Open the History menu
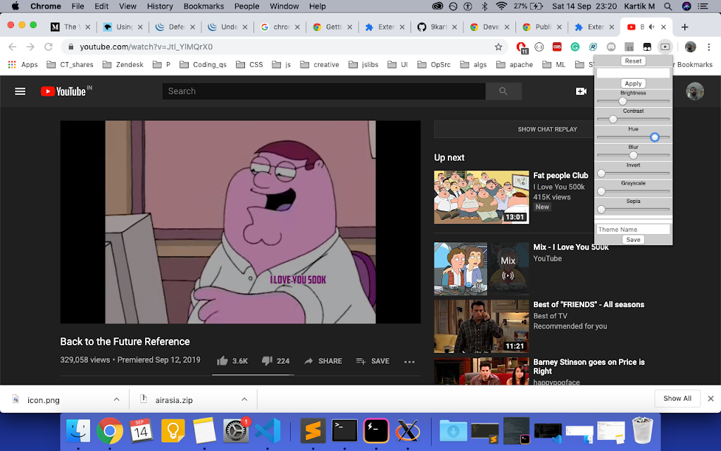The height and width of the screenshot is (451, 721). [x=160, y=6]
